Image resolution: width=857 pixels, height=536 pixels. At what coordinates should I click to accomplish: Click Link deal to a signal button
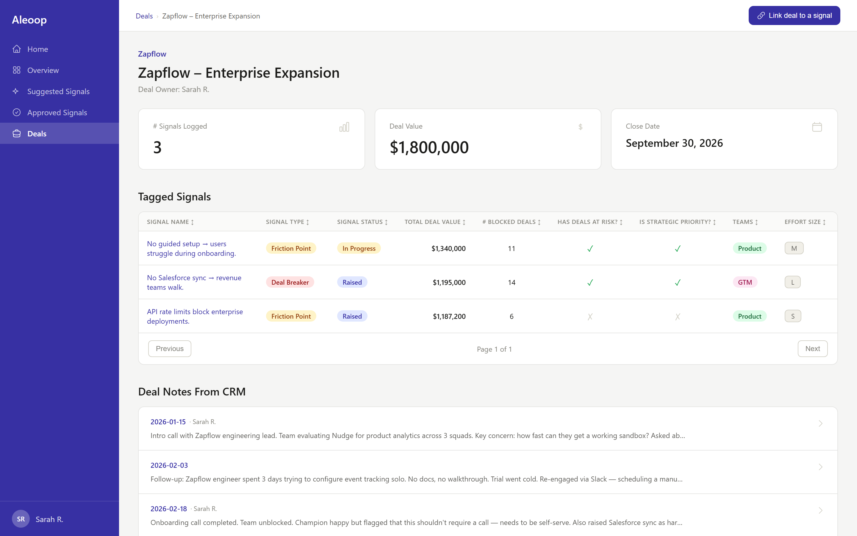pyautogui.click(x=794, y=15)
